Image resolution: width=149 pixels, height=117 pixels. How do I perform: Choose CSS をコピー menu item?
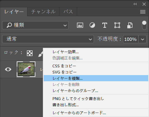coord(96,66)
